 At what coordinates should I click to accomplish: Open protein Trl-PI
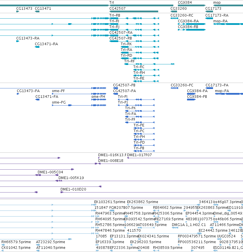122,97
